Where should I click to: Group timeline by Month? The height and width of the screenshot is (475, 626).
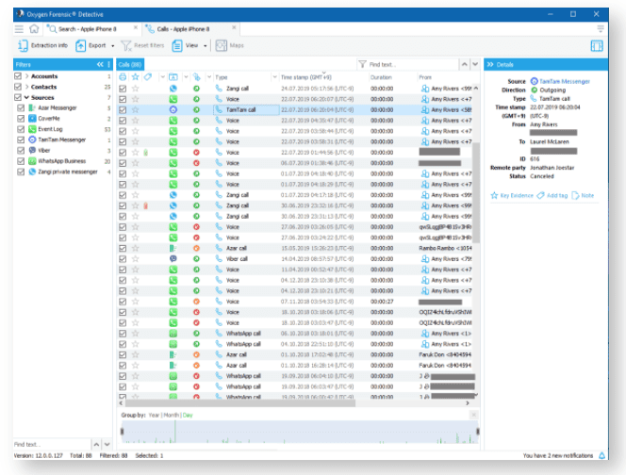[x=173, y=416]
